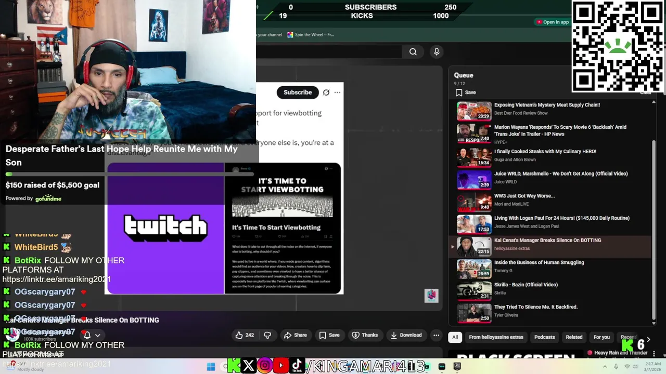Click the taskbar icon left of Epic Games
The width and height of the screenshot is (666, 374).
[x=442, y=367]
